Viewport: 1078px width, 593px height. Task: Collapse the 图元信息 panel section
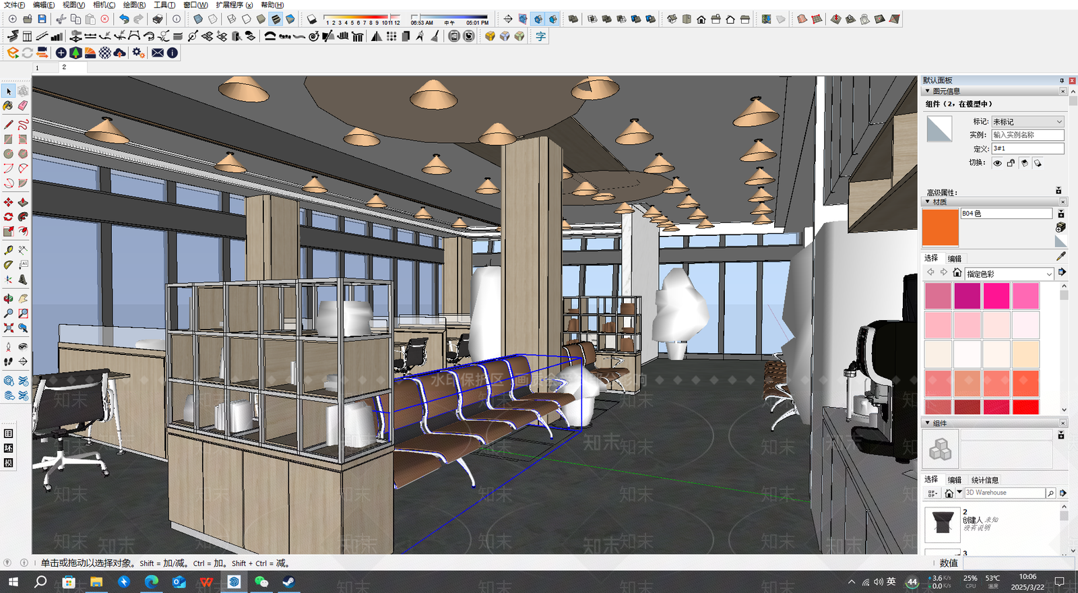(x=928, y=91)
